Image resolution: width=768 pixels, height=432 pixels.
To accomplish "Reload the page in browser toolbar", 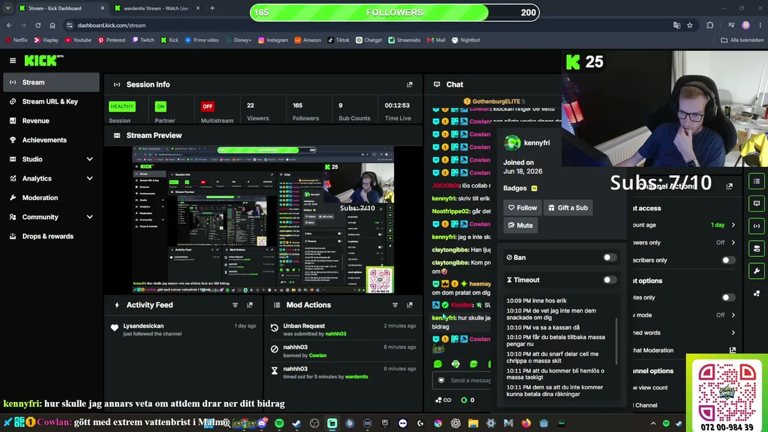I will point(38,25).
